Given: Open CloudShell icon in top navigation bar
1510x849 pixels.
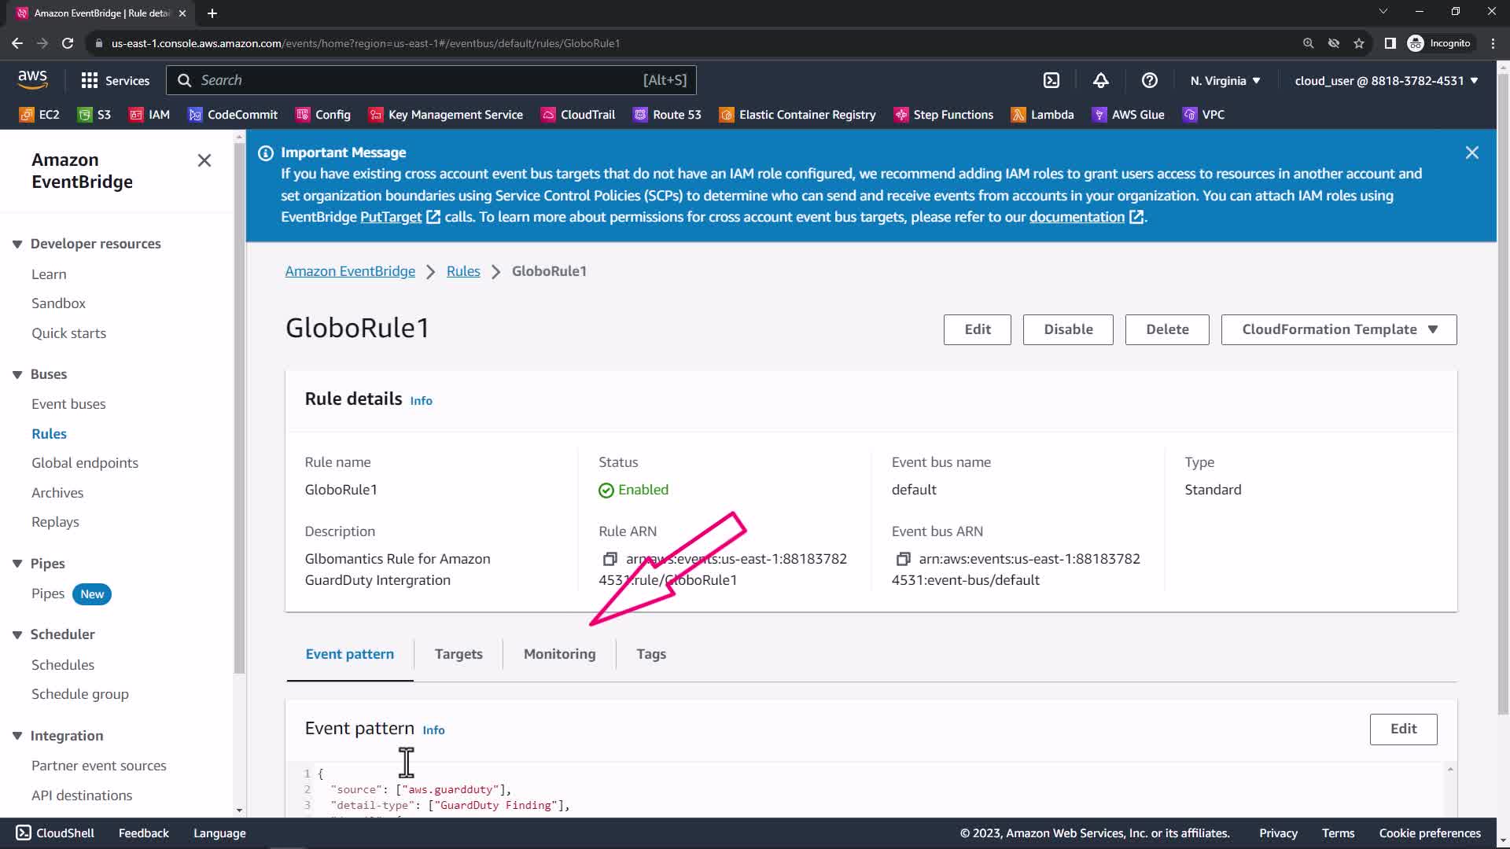Looking at the screenshot, I should pos(1051,80).
